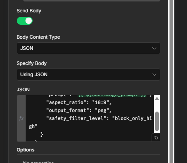The width and height of the screenshot is (187, 163).
Task: Open the expanded JSON editor icon
Action: click(x=156, y=137)
